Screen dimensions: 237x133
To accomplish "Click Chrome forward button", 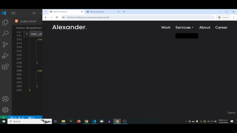I will pos(51,17).
